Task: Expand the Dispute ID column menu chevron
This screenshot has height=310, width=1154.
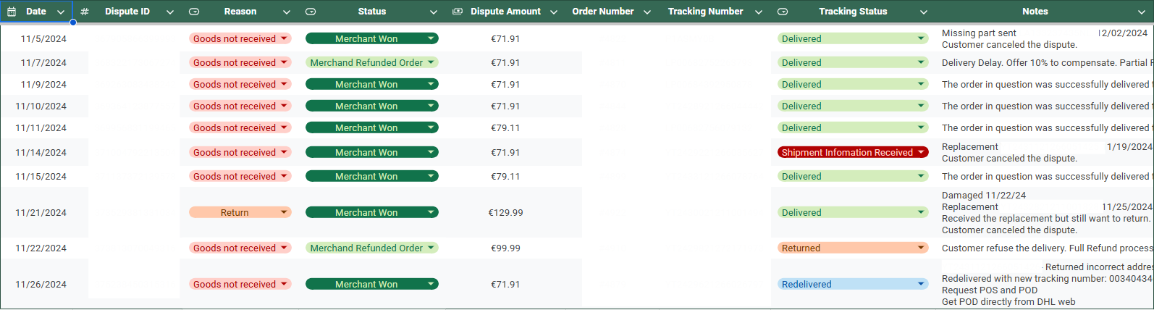Action: click(x=170, y=12)
